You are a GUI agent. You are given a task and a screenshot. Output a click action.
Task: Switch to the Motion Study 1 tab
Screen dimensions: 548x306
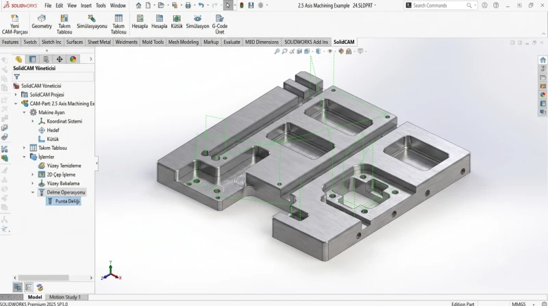coord(65,297)
